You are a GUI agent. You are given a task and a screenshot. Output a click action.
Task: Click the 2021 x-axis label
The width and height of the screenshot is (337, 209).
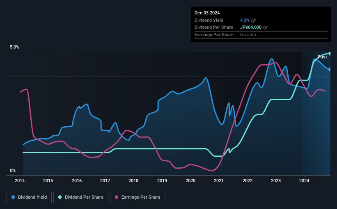click(219, 181)
